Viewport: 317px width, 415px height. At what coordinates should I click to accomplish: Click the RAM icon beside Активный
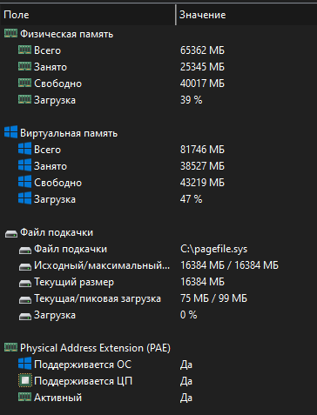pos(24,397)
